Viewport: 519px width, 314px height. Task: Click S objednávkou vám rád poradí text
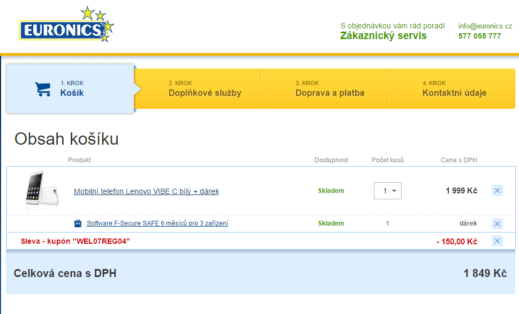point(393,26)
